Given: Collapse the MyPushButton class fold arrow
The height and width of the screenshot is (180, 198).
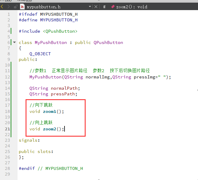Looking at the screenshot, I should click(x=15, y=42).
